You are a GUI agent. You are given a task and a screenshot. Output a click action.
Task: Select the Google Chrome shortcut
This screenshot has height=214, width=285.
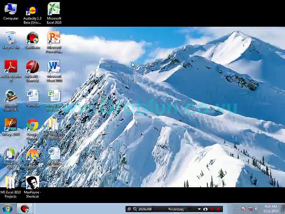tap(32, 129)
